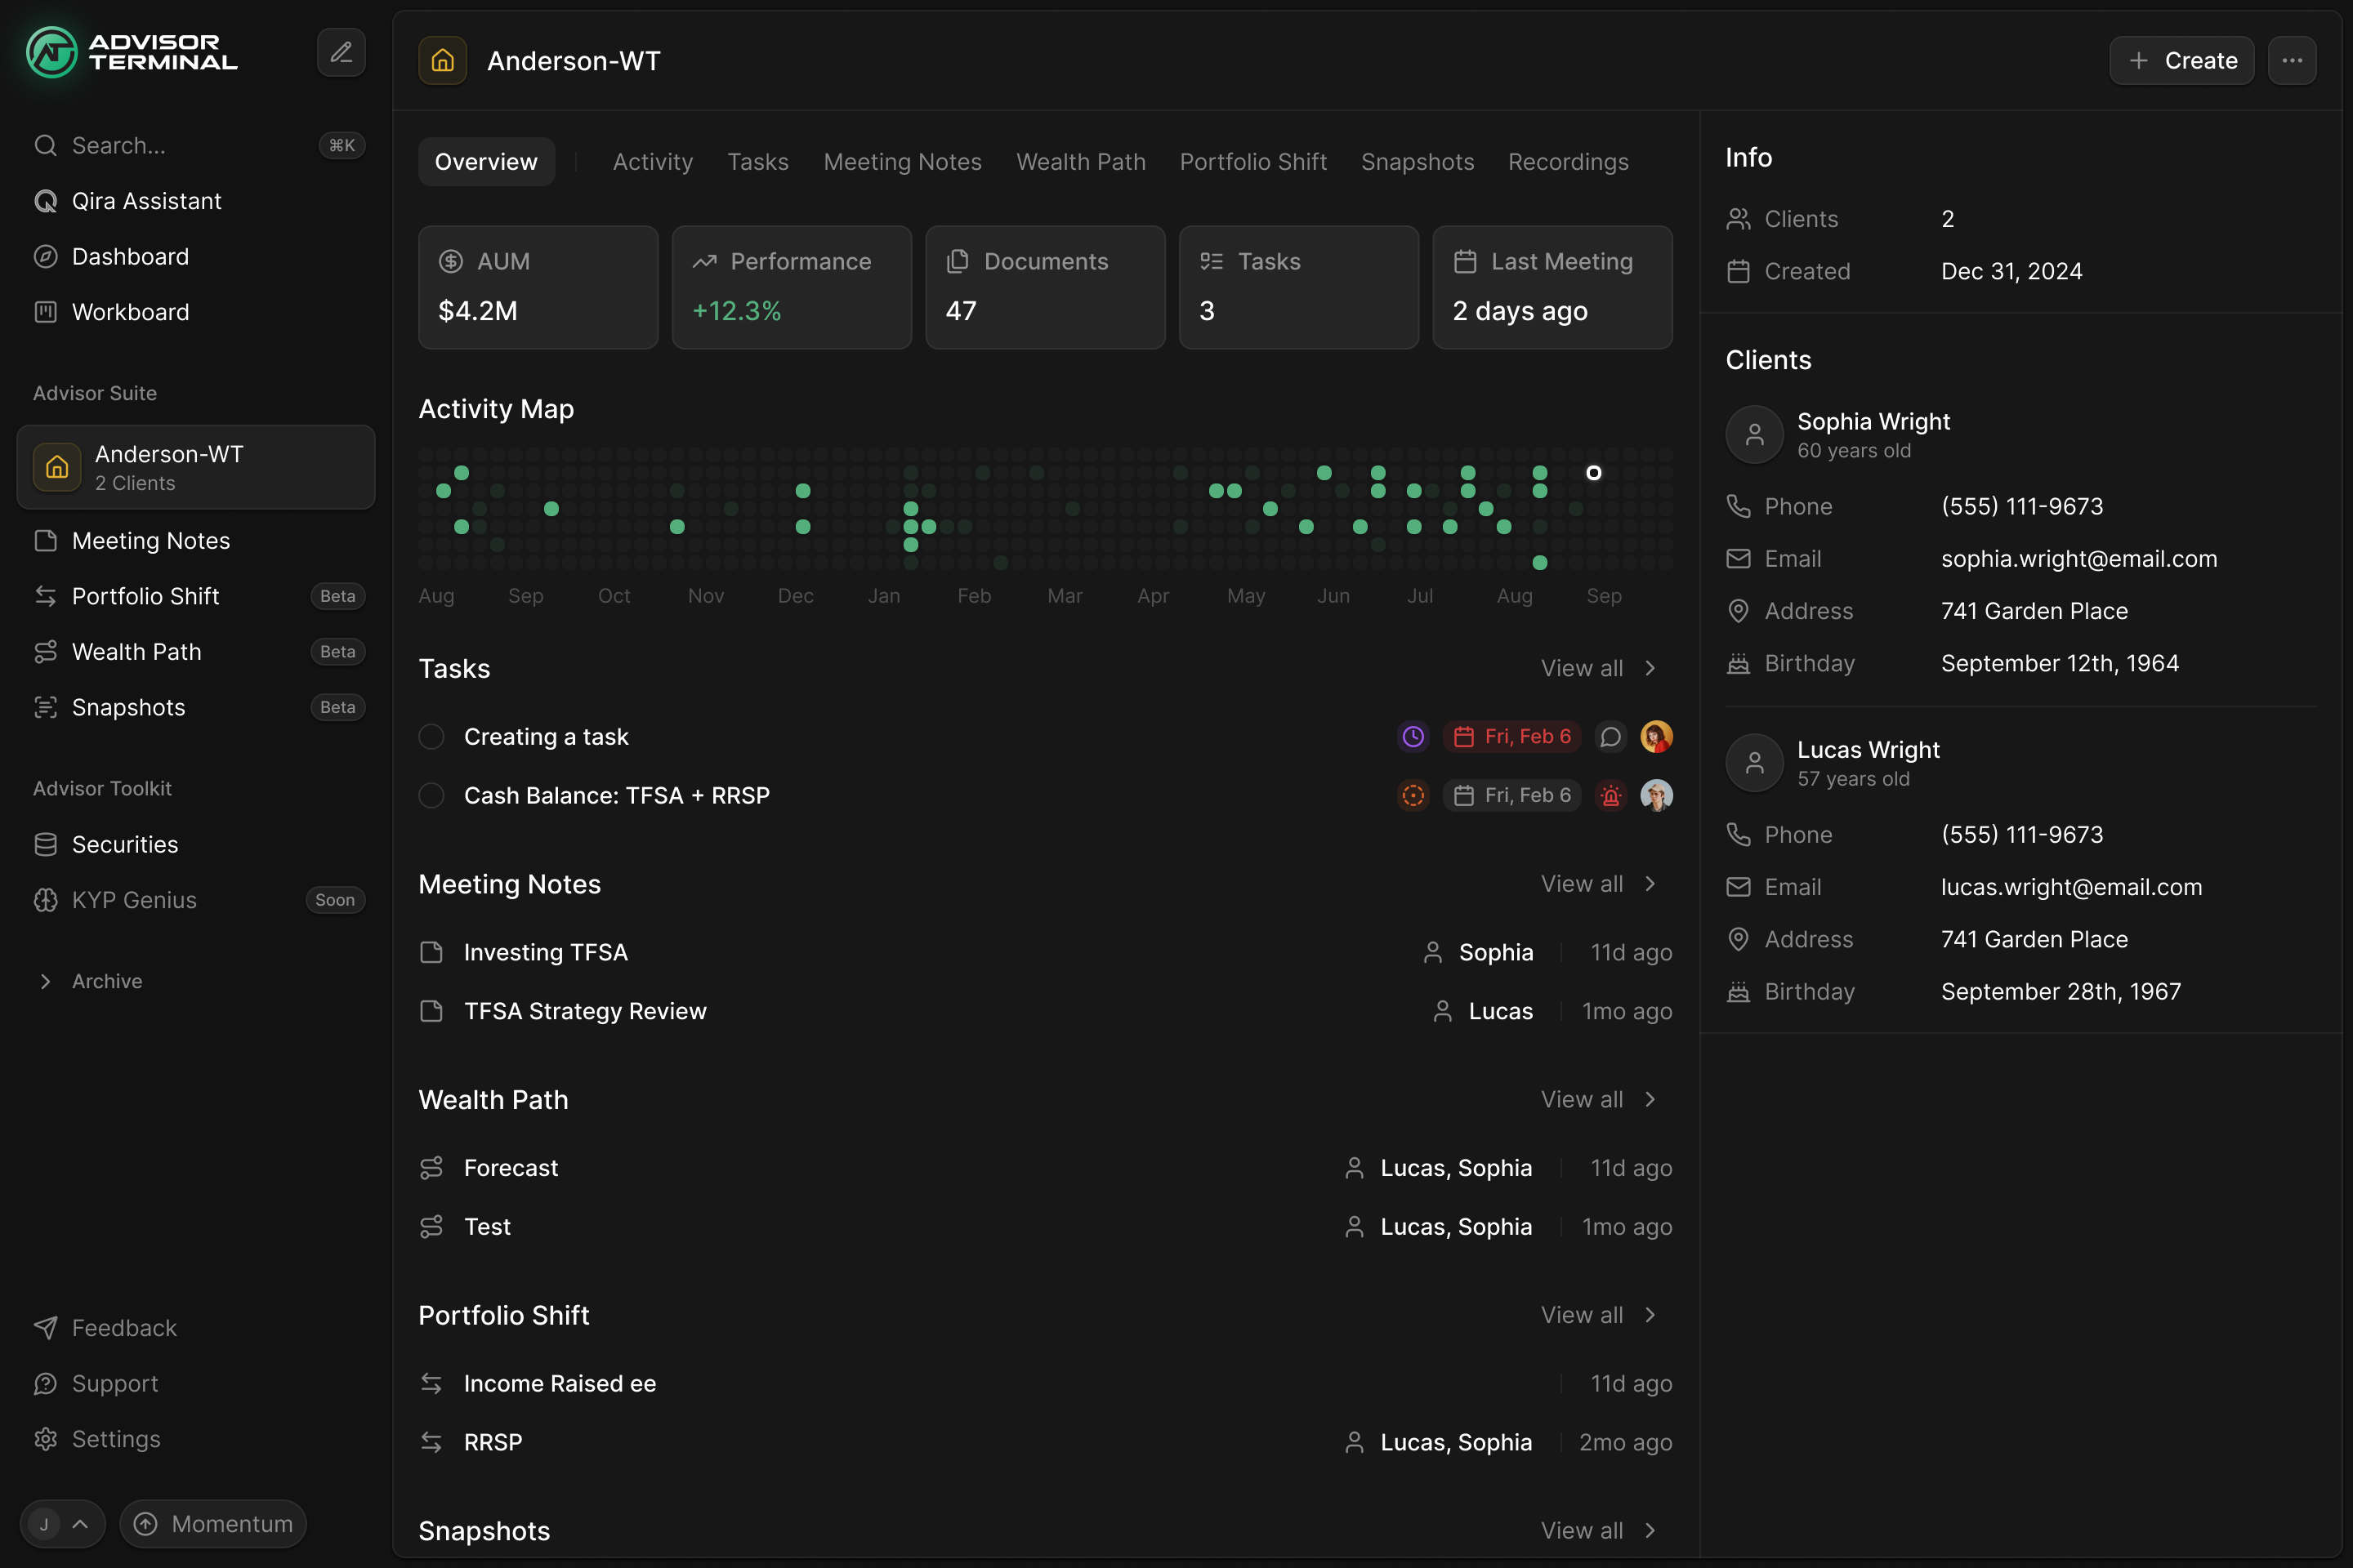
Task: Go to Dashboard in the sidebar
Action: coord(196,257)
